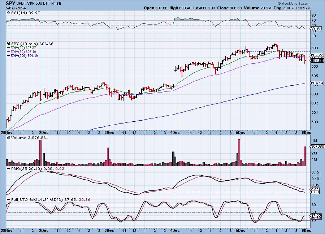Click the tall volume spike bar before 5Dec

239,153
